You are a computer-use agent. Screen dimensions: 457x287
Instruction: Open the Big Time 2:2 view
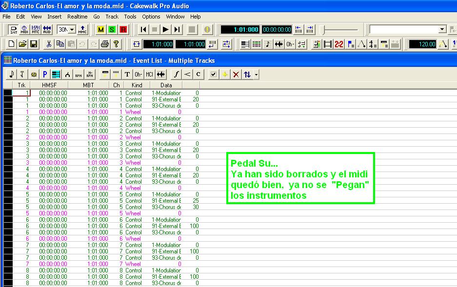tap(338, 44)
